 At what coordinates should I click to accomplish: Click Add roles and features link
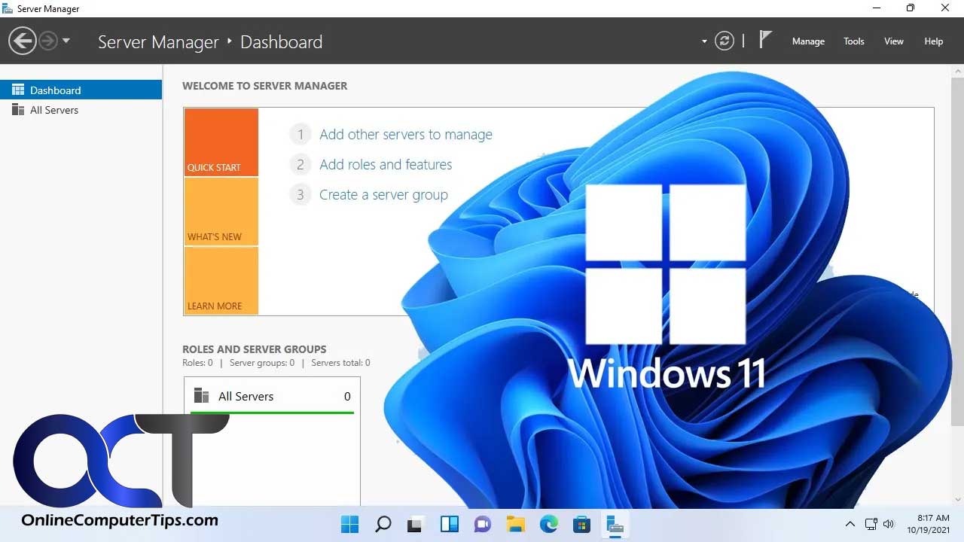(386, 165)
